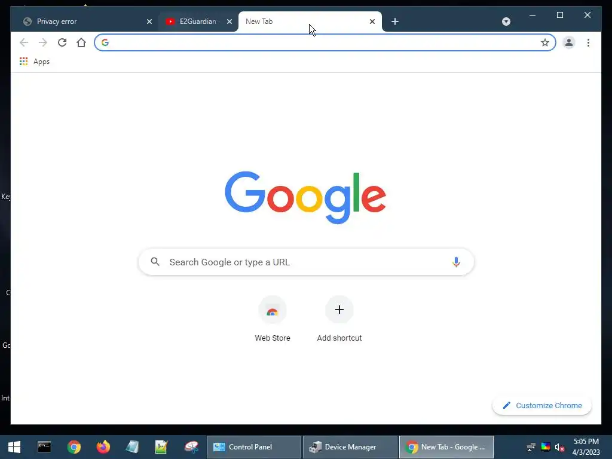The width and height of the screenshot is (612, 459).
Task: Expand the tab search dropdown arrow
Action: coord(506,22)
